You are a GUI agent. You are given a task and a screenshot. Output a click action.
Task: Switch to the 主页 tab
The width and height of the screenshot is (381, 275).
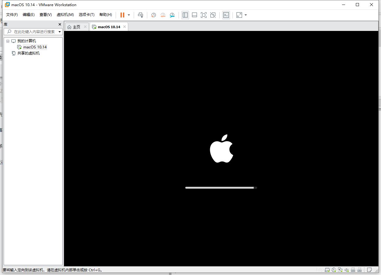tap(74, 27)
